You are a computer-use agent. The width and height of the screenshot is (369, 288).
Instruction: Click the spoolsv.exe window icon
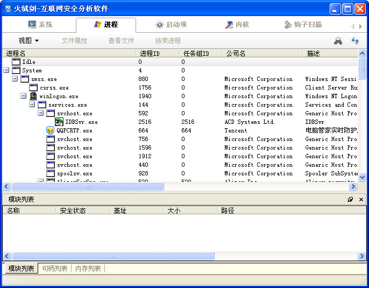pyautogui.click(x=51, y=173)
